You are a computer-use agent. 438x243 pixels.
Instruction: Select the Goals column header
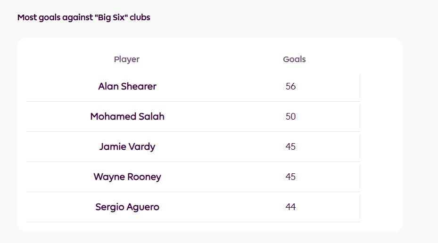[294, 59]
